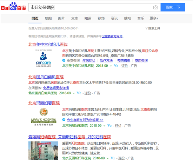The width and height of the screenshot is (193, 165).
Task: Click the 艾丽斯妇科医院 building photo thumbnail
Action: pyautogui.click(x=43, y=151)
